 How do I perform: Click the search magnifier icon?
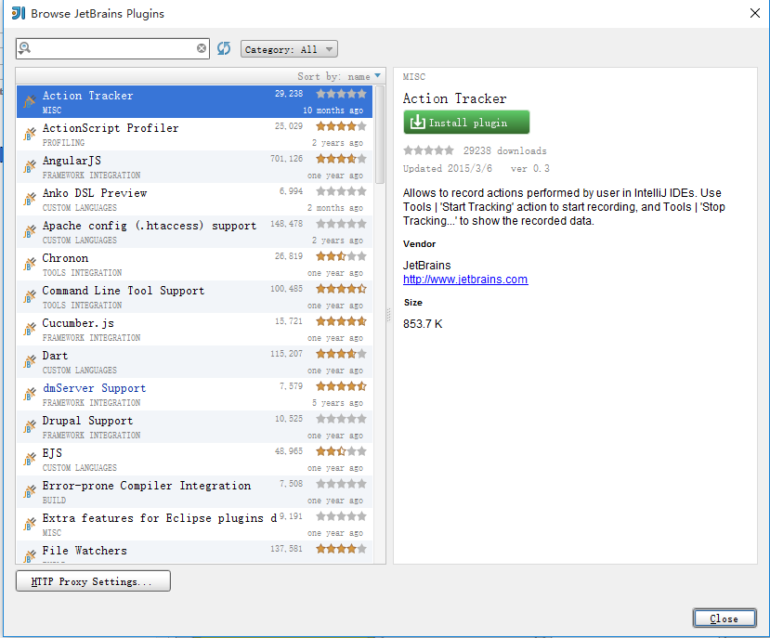click(24, 48)
